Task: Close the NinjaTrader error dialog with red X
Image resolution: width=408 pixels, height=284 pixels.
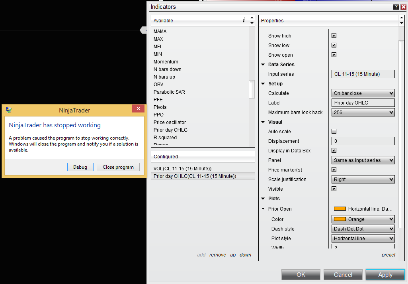Action: (139, 109)
